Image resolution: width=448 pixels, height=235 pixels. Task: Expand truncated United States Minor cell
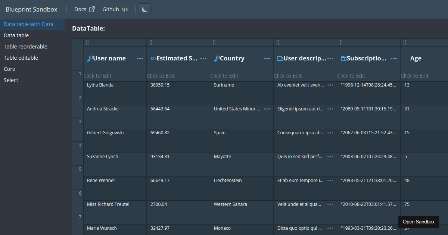(267, 109)
